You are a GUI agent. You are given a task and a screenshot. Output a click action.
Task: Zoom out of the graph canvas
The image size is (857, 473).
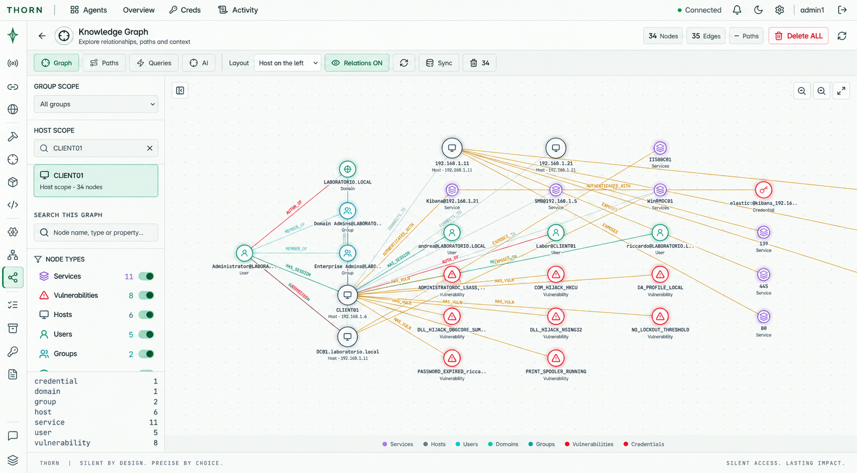coord(802,91)
